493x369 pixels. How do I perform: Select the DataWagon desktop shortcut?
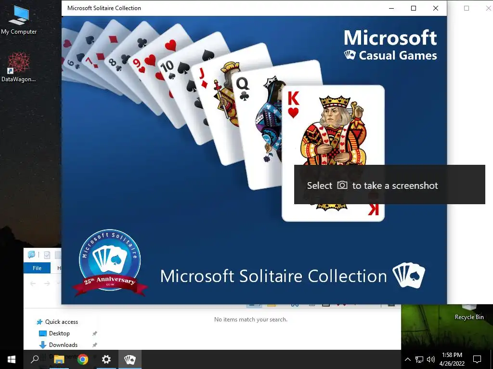click(19, 67)
